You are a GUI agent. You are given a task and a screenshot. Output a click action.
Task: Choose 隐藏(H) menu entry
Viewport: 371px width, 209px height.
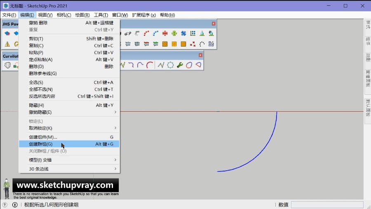[69, 106]
